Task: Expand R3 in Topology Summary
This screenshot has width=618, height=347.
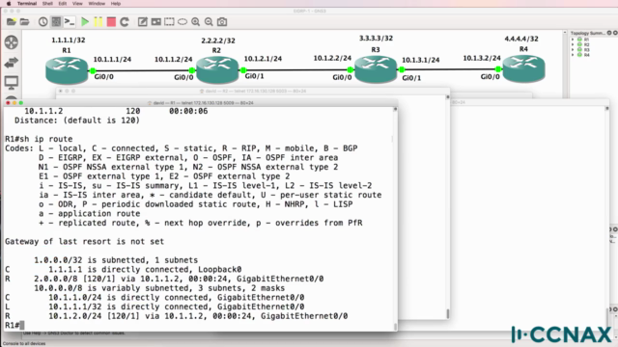Action: click(573, 49)
